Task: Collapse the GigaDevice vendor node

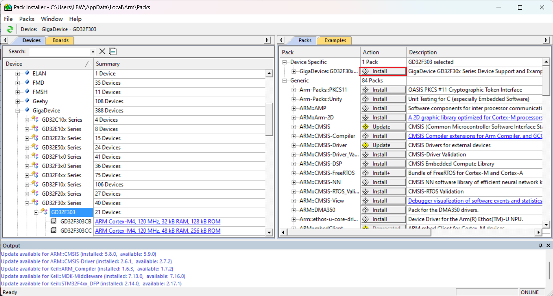Action: click(17, 111)
